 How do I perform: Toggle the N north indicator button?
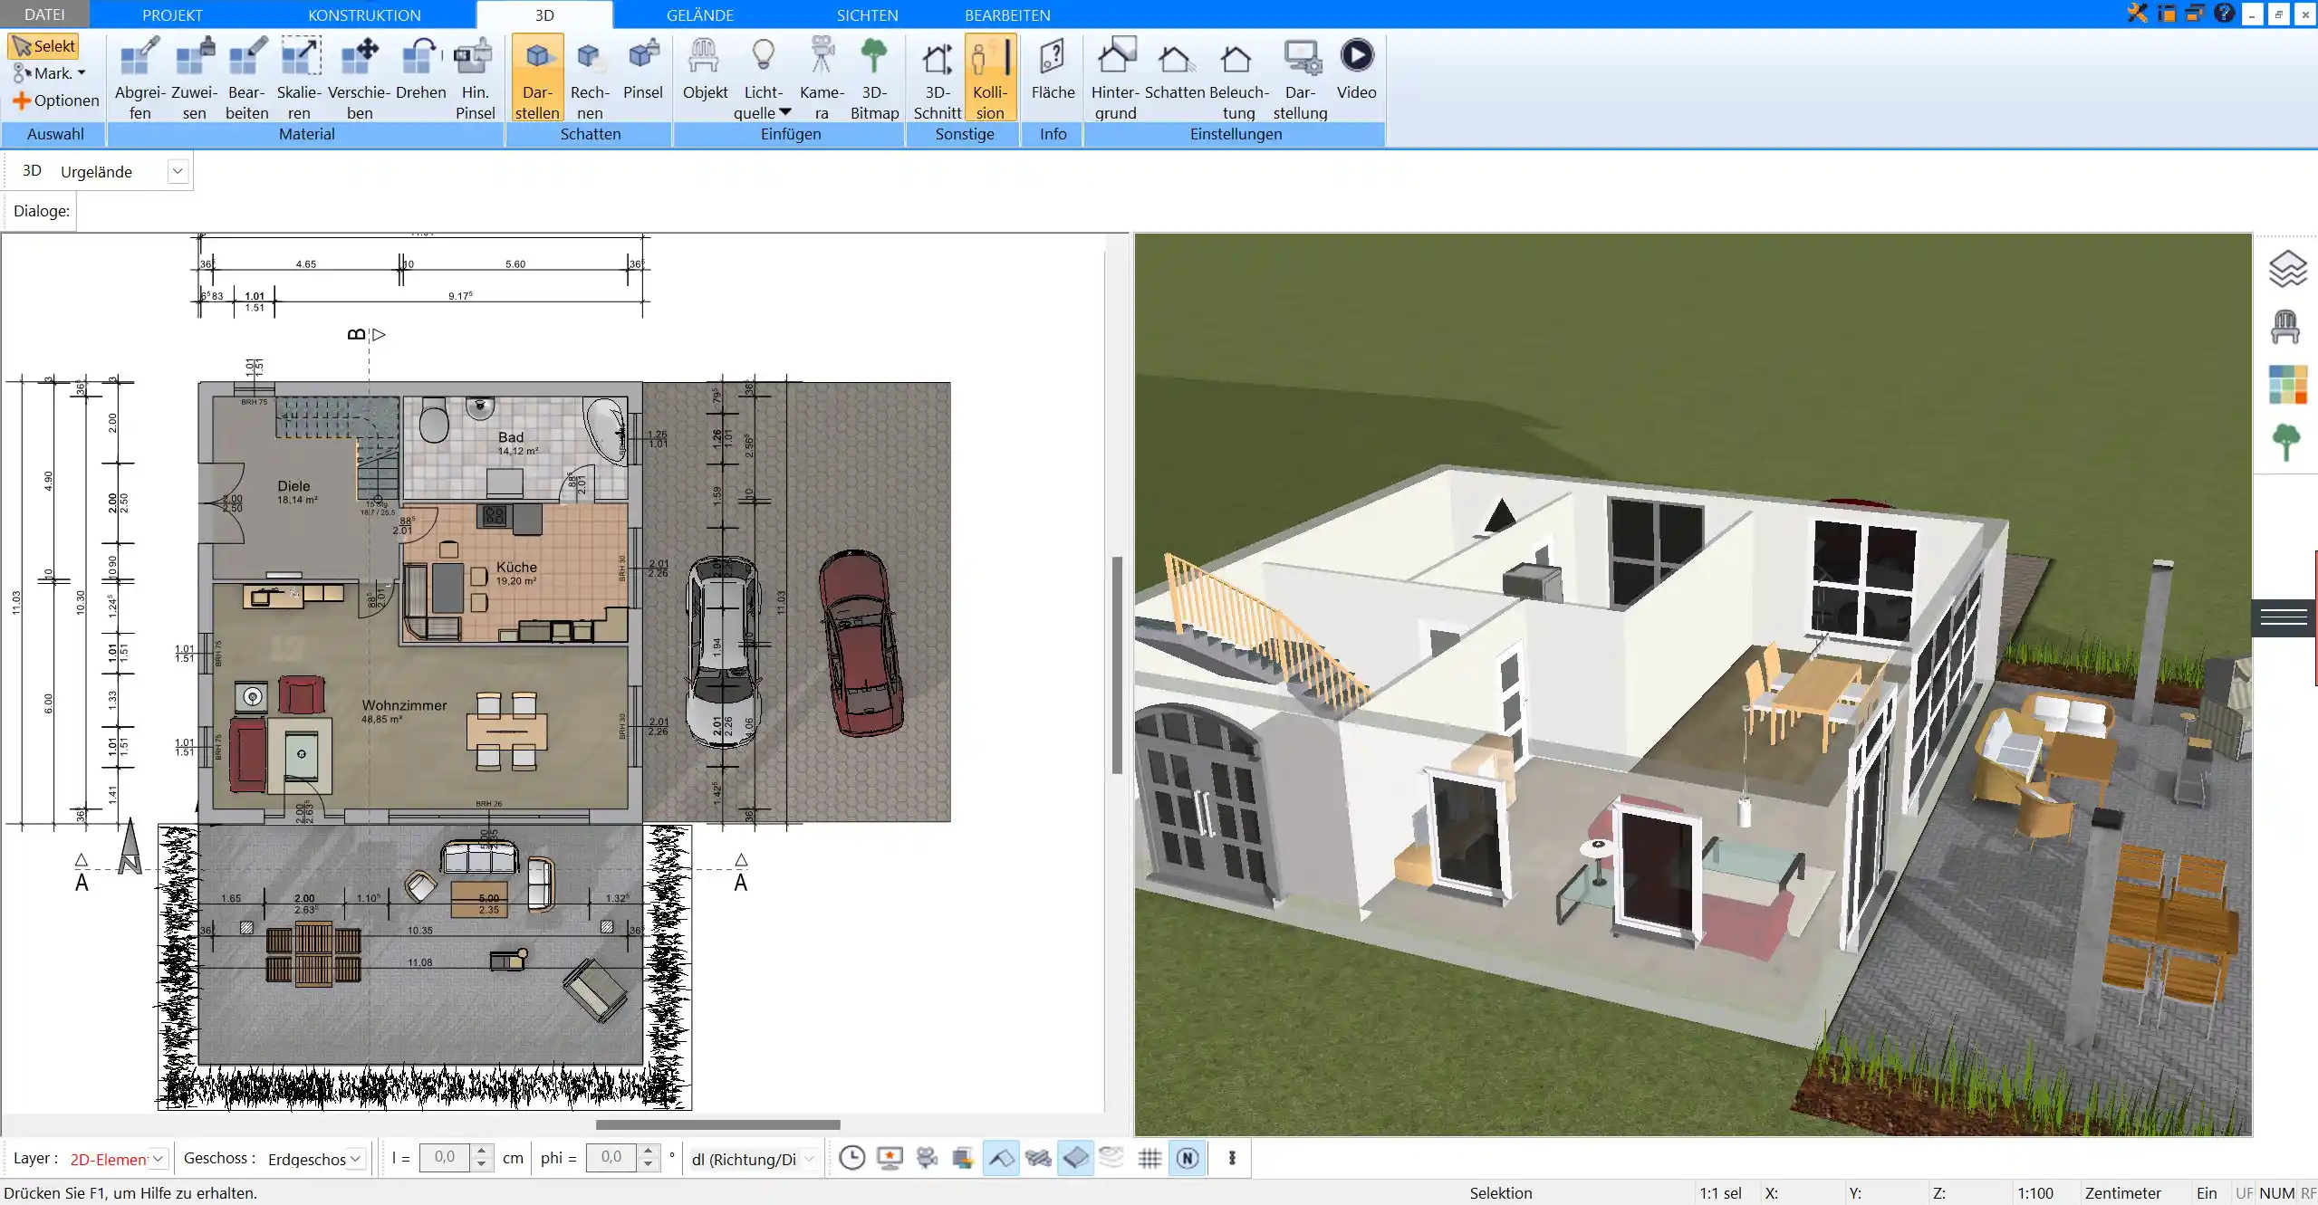(x=1188, y=1158)
